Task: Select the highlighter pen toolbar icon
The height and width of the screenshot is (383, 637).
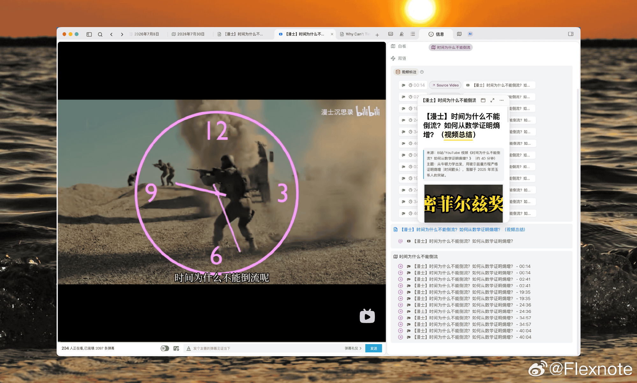Action: (x=402, y=34)
